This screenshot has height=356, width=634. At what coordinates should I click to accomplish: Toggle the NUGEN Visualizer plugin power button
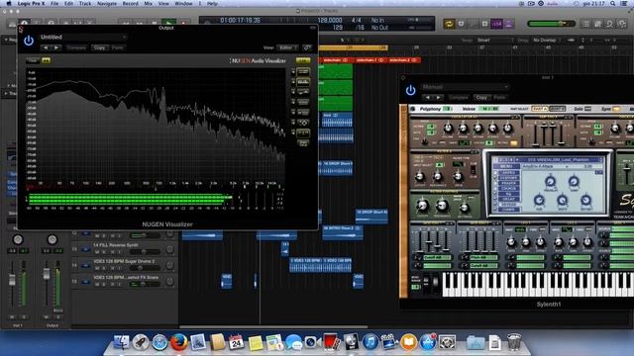pos(29,41)
